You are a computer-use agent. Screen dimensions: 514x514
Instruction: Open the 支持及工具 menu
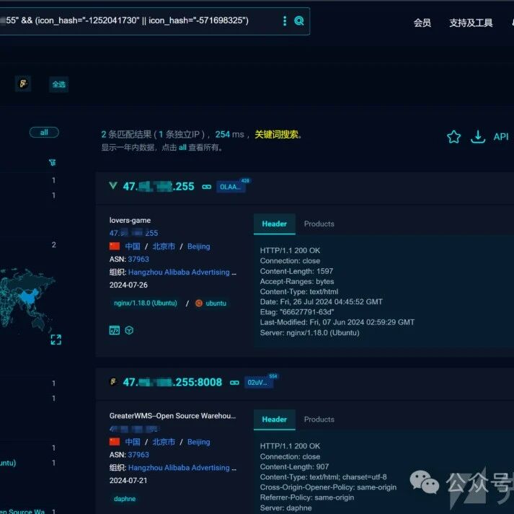471,22
